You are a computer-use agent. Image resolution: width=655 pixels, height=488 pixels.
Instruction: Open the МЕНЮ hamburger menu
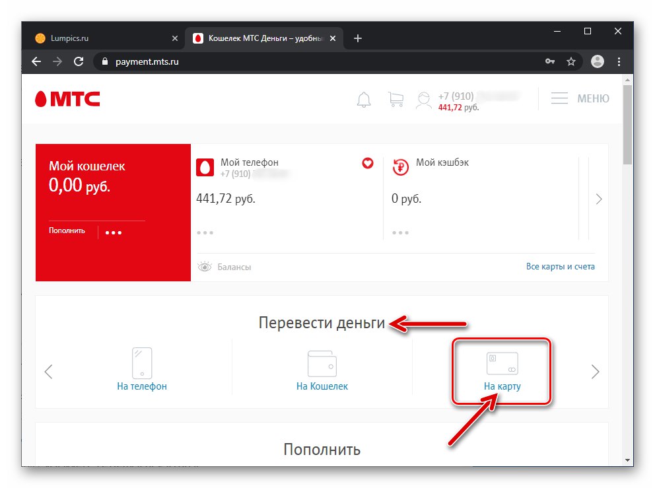559,98
